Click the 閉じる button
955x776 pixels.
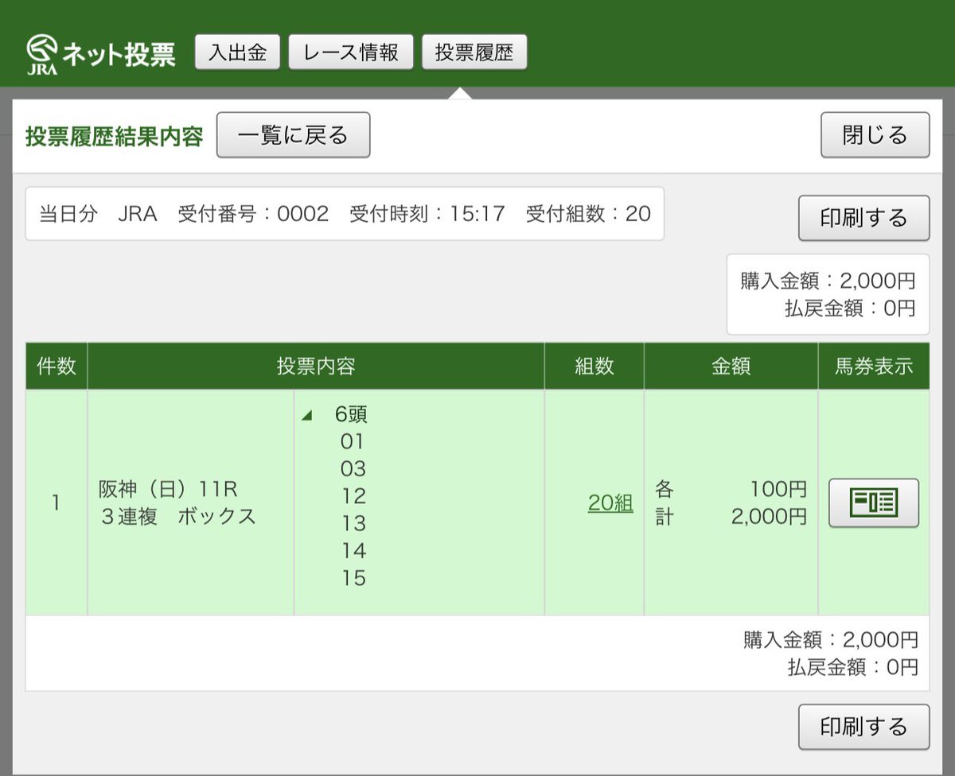pyautogui.click(x=875, y=135)
